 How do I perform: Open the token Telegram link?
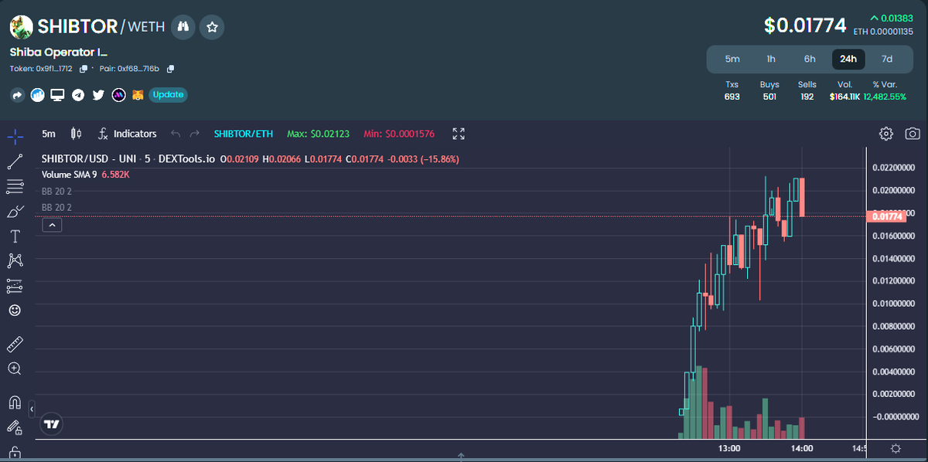(x=78, y=95)
